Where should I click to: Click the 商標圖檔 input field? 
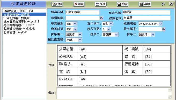(x=83, y=18)
